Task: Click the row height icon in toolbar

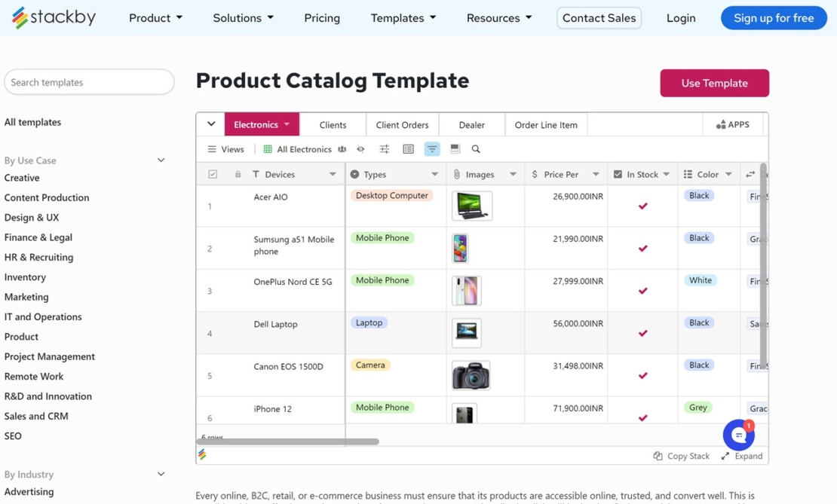Action: click(x=408, y=149)
